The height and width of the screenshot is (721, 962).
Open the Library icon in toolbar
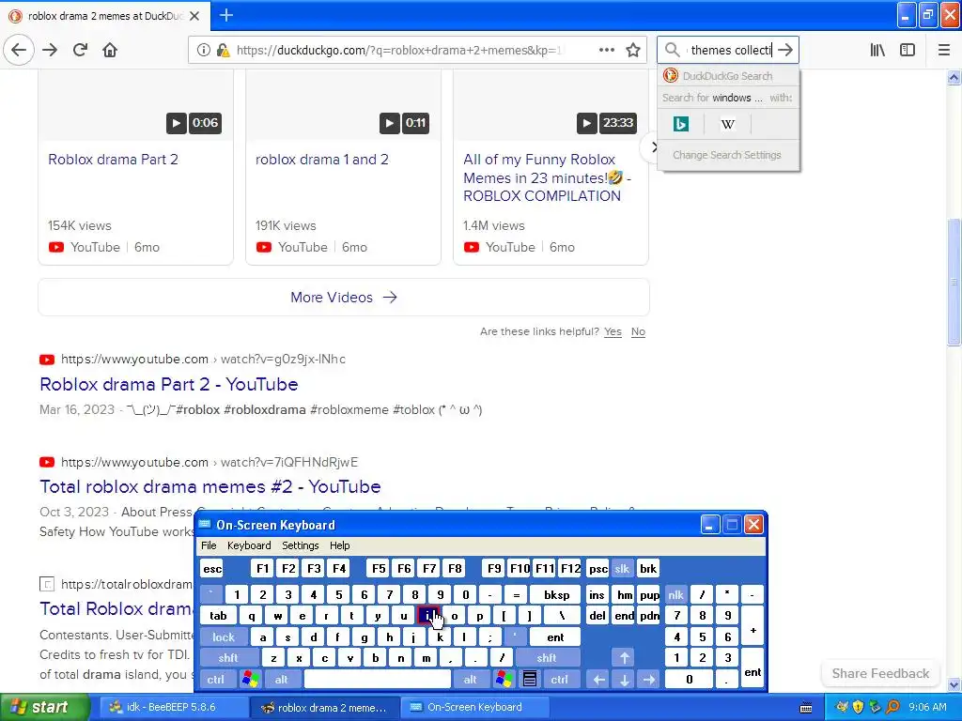pos(877,50)
